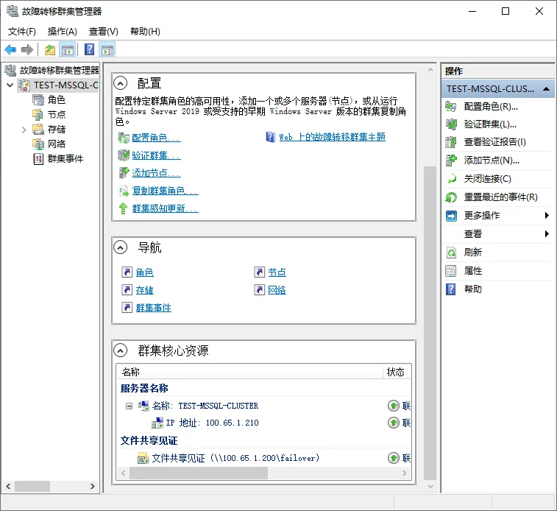Click the 存储 navigation link
The height and width of the screenshot is (511, 557).
pyautogui.click(x=144, y=290)
